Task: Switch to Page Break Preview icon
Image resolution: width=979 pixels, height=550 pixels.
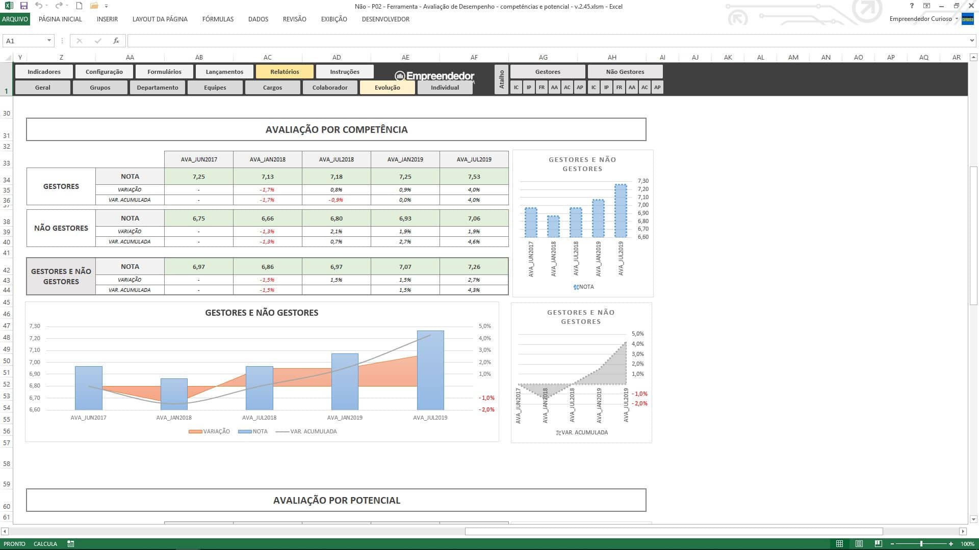Action: click(x=878, y=544)
